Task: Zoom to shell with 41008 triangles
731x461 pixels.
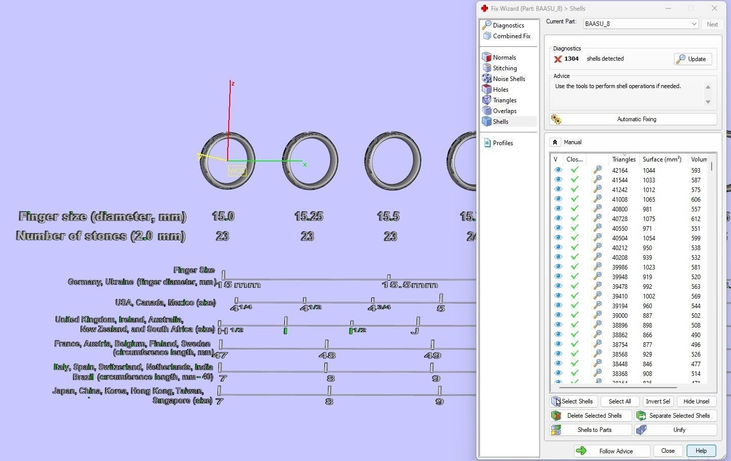Action: tap(597, 199)
